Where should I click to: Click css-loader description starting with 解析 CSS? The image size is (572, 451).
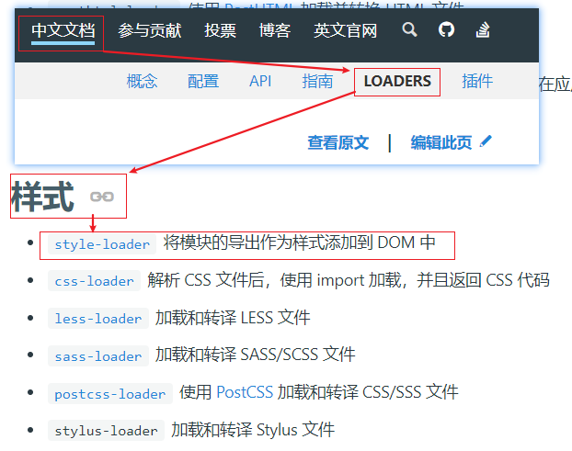point(349,280)
